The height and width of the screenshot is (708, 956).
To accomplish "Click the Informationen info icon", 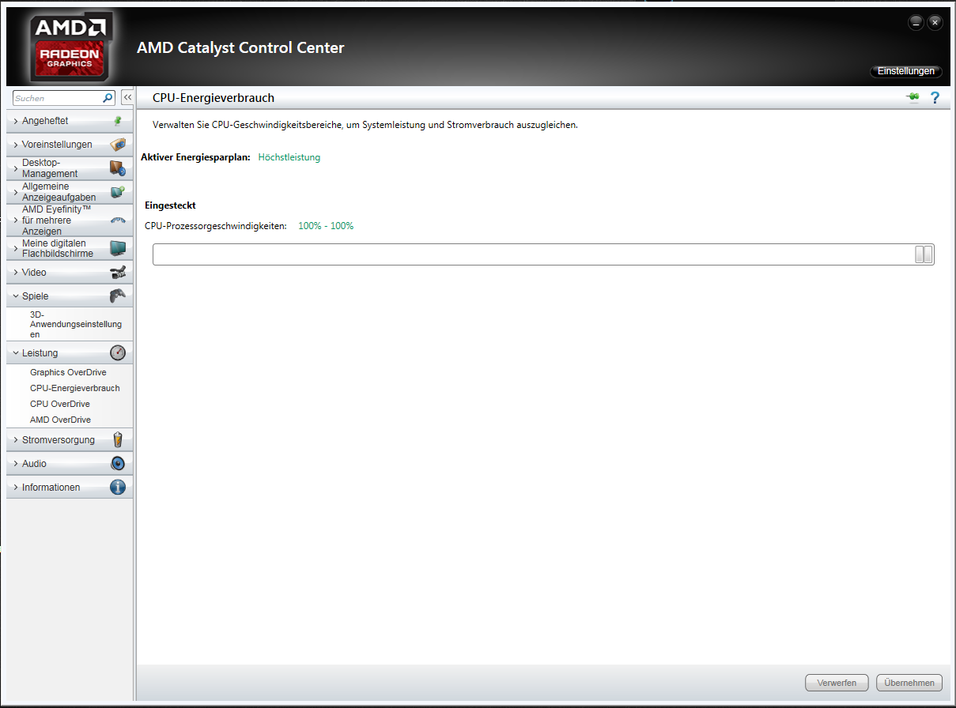I will (118, 488).
